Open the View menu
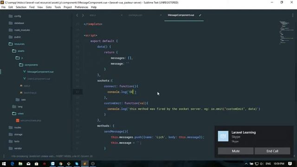Viewport: 297px width, 167px height. click(x=40, y=7)
